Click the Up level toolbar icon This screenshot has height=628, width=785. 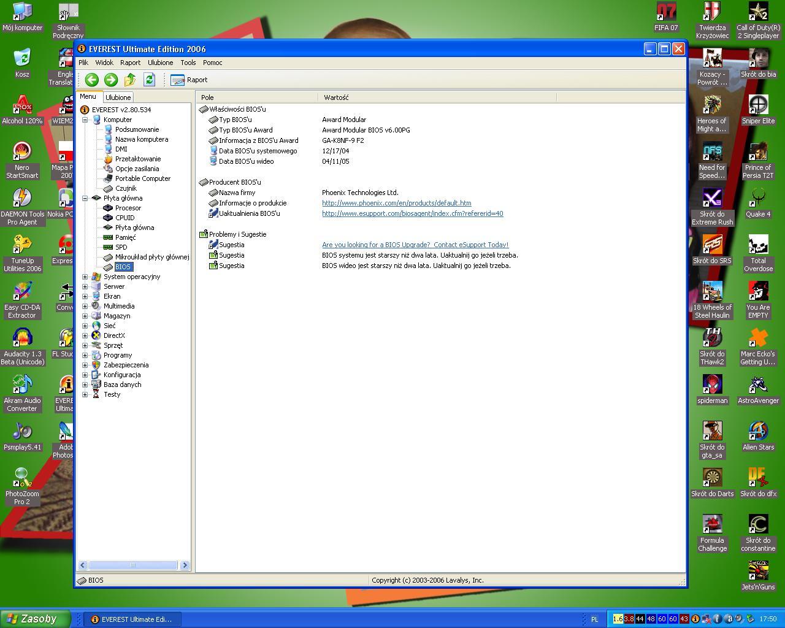[130, 79]
